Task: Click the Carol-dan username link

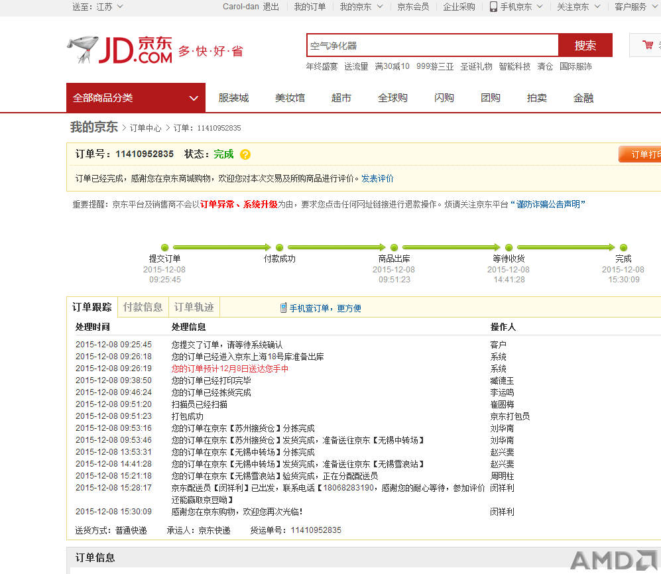Action: 241,7
